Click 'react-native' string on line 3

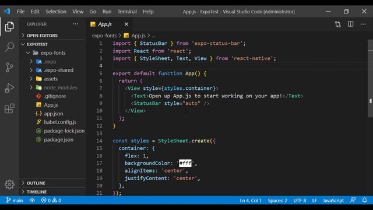252,58
